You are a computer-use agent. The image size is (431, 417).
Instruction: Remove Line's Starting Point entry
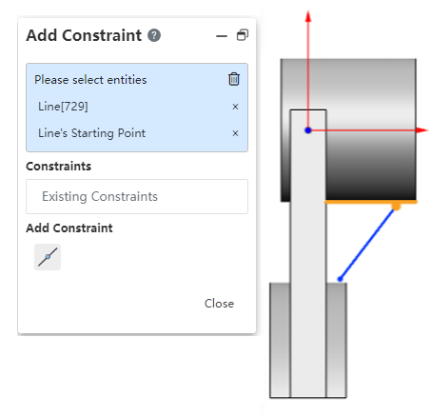pyautogui.click(x=235, y=133)
